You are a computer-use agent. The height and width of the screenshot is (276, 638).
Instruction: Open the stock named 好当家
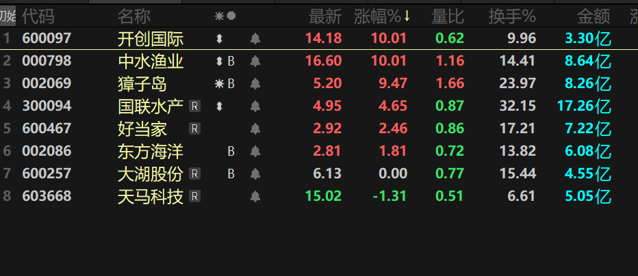(142, 129)
